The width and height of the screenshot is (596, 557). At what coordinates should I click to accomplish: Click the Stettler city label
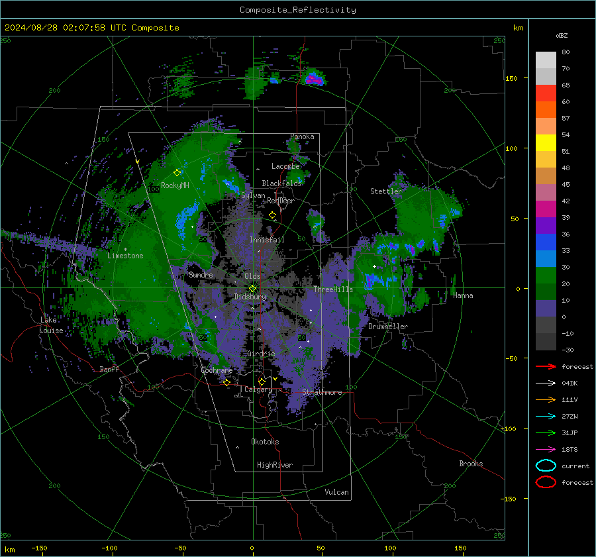tap(386, 191)
